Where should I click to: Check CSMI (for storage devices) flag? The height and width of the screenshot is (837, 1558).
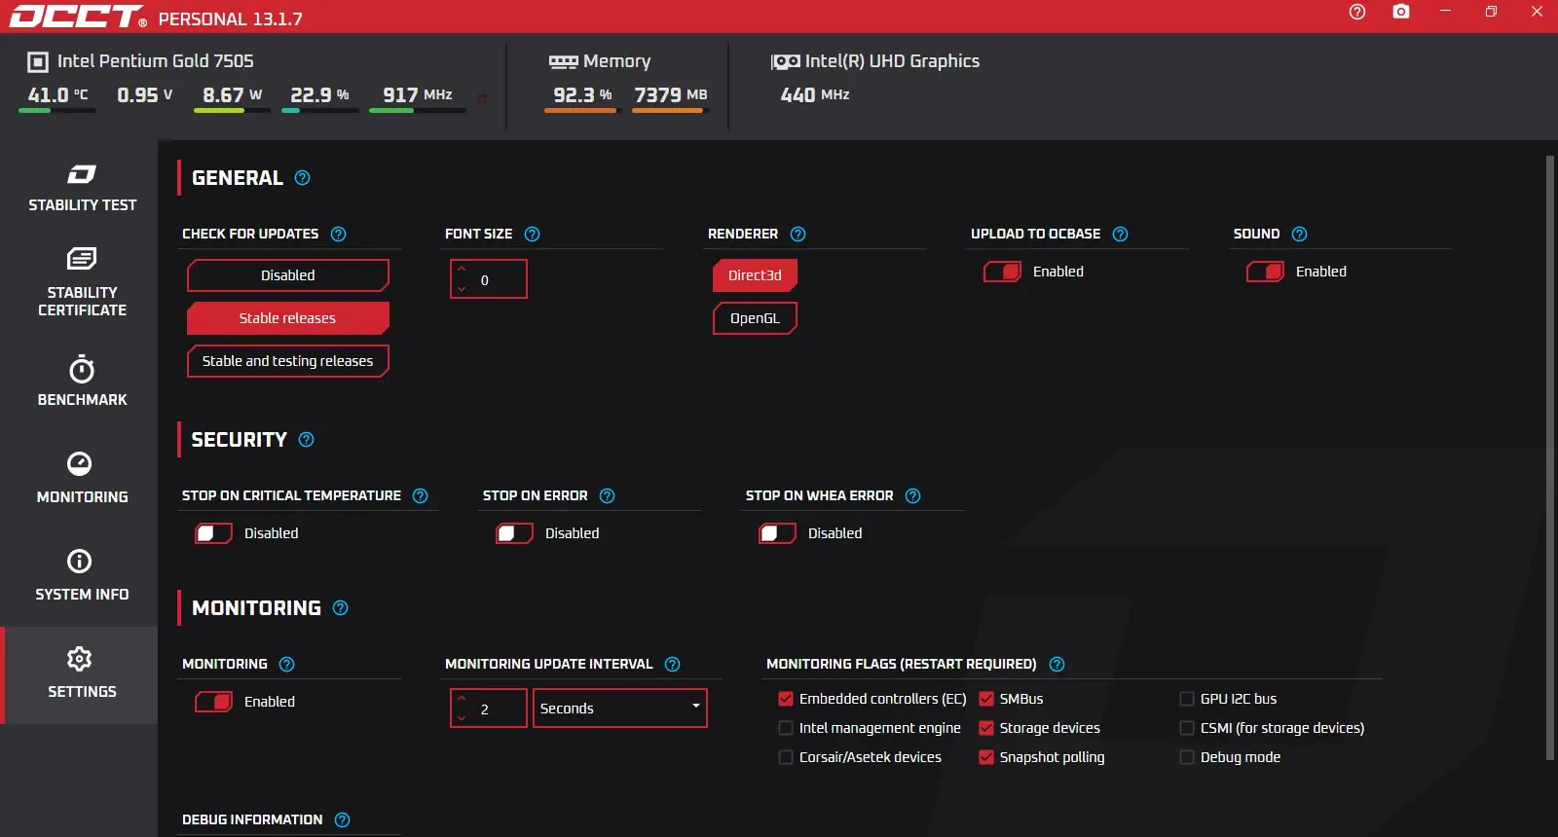click(1187, 729)
